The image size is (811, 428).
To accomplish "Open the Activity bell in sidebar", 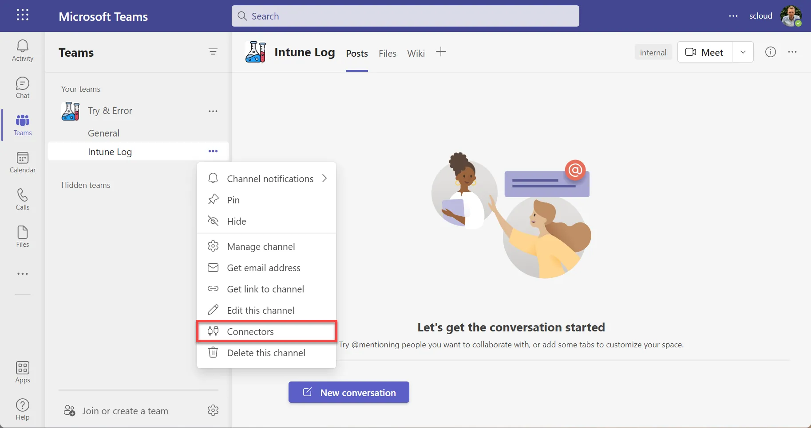I will click(x=23, y=51).
